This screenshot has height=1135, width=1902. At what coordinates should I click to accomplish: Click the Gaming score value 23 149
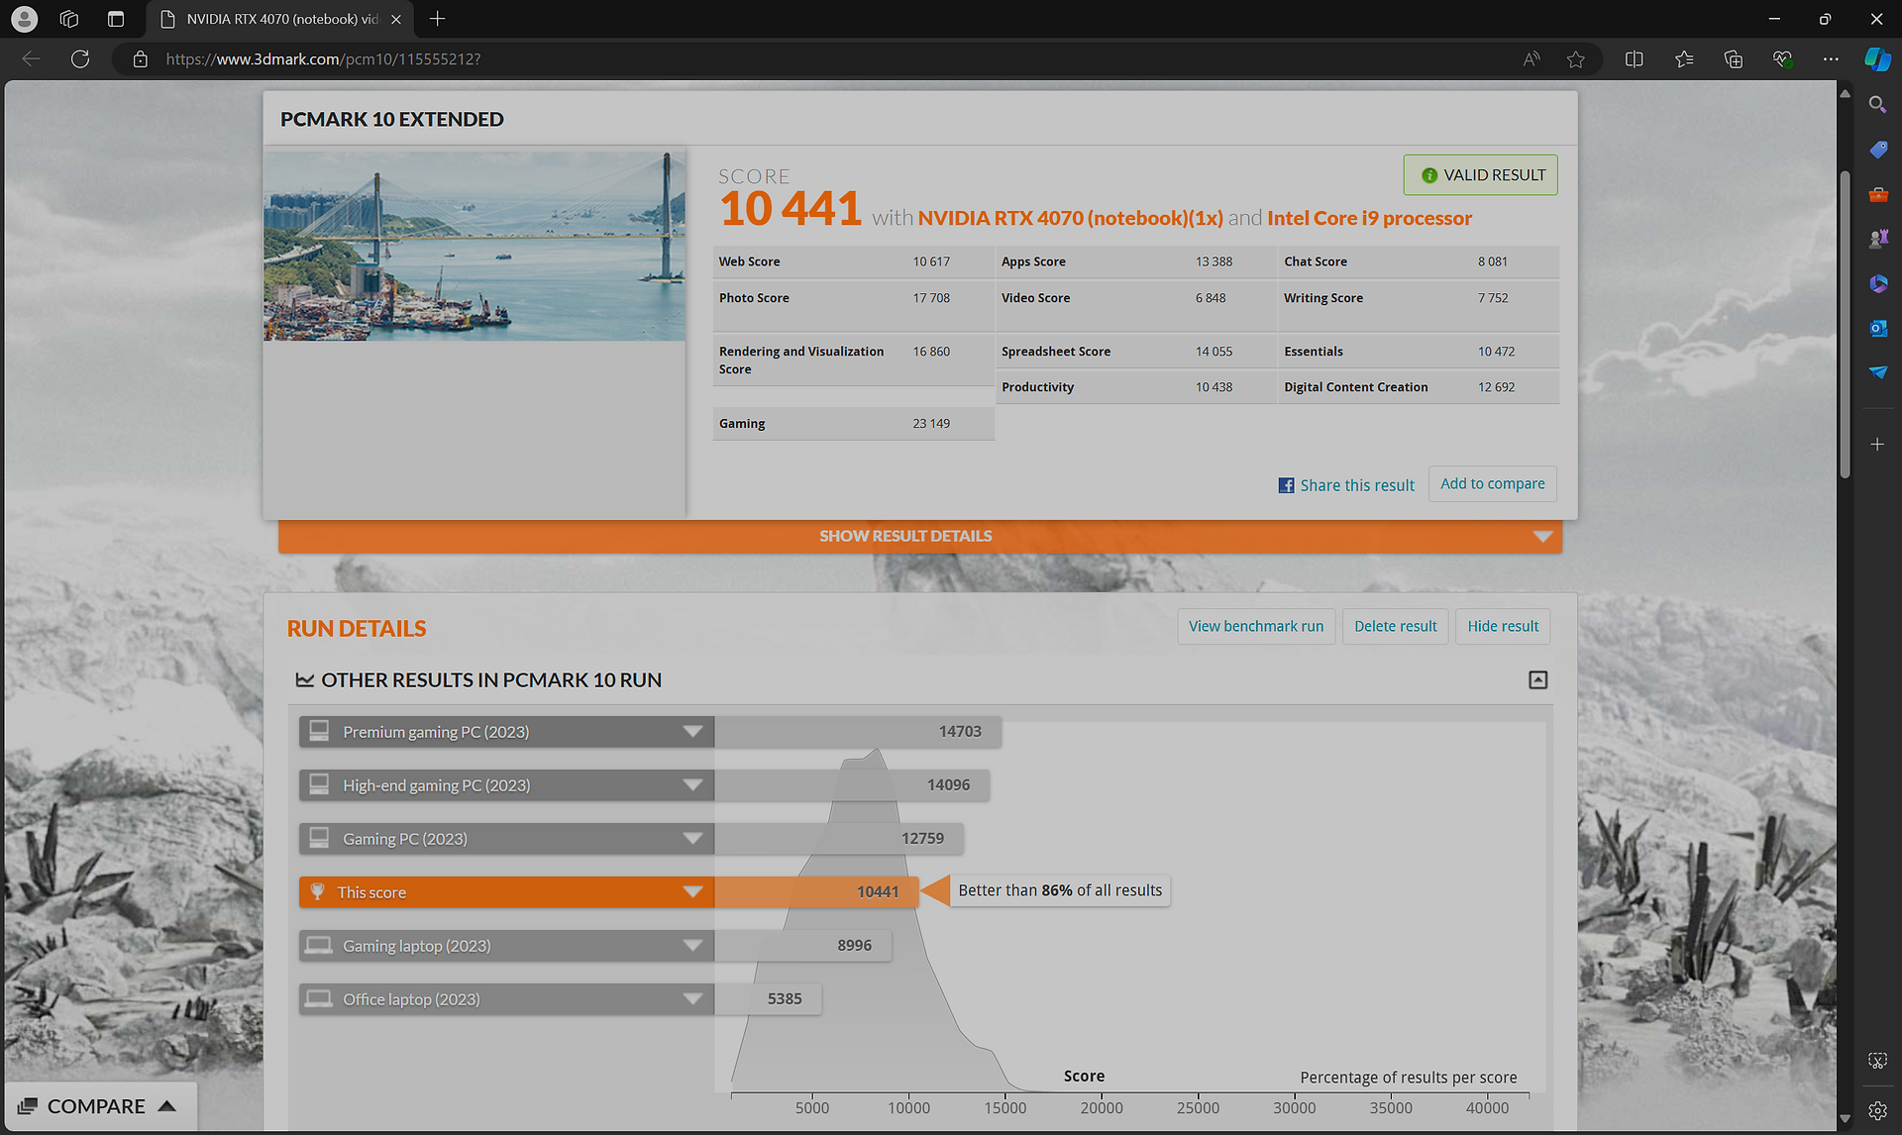pyautogui.click(x=931, y=424)
